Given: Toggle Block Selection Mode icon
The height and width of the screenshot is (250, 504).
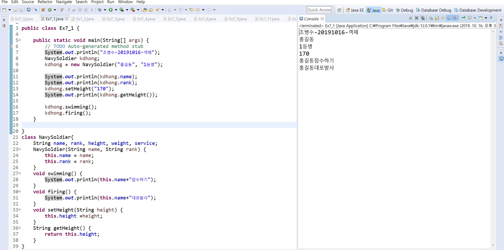Looking at the screenshot, I should (86, 10).
